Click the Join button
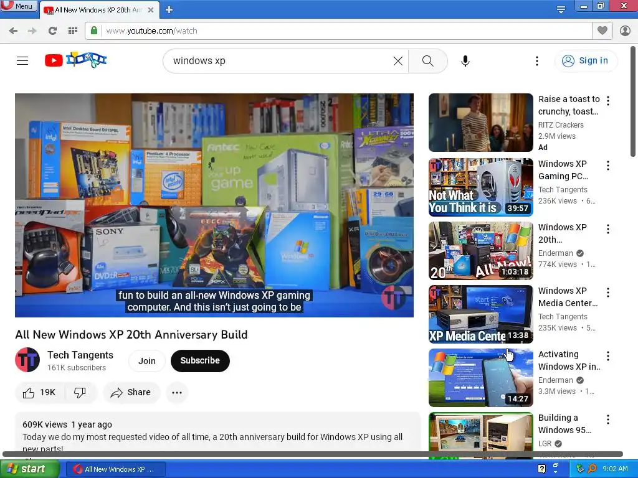This screenshot has height=478, width=638. (x=147, y=361)
